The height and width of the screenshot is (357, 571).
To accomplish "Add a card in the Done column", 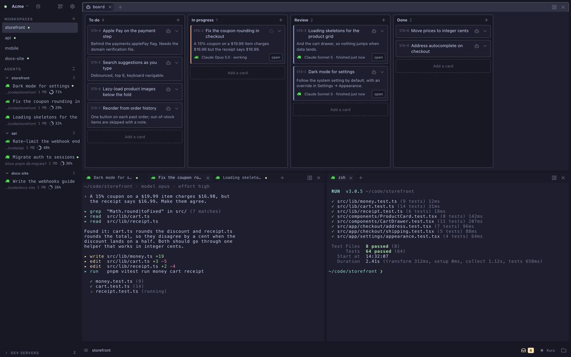I will click(x=443, y=66).
